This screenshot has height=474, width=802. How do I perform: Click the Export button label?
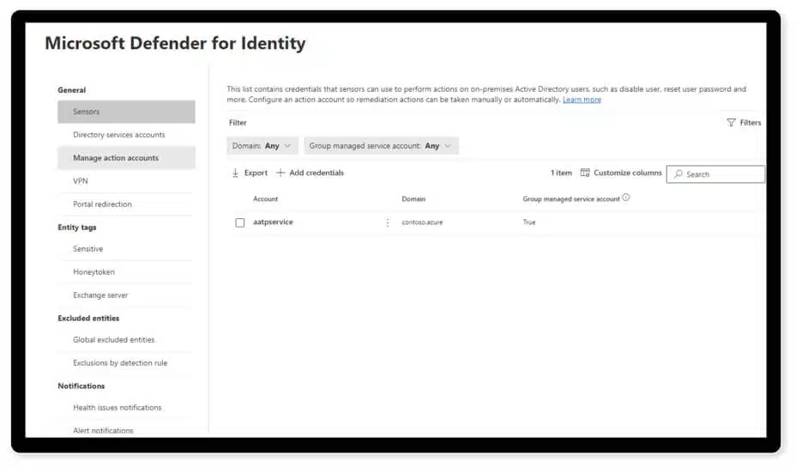click(256, 173)
